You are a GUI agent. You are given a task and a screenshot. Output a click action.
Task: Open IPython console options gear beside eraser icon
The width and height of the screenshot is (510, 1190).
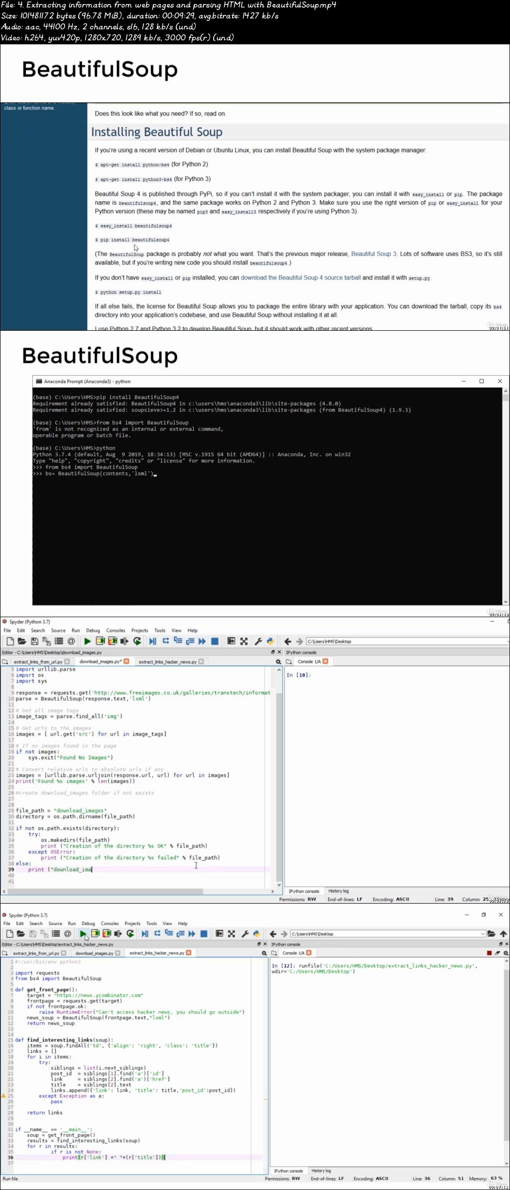tap(505, 953)
